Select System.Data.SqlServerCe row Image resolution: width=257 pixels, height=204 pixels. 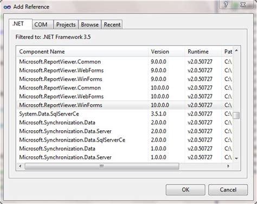[x=125, y=114]
